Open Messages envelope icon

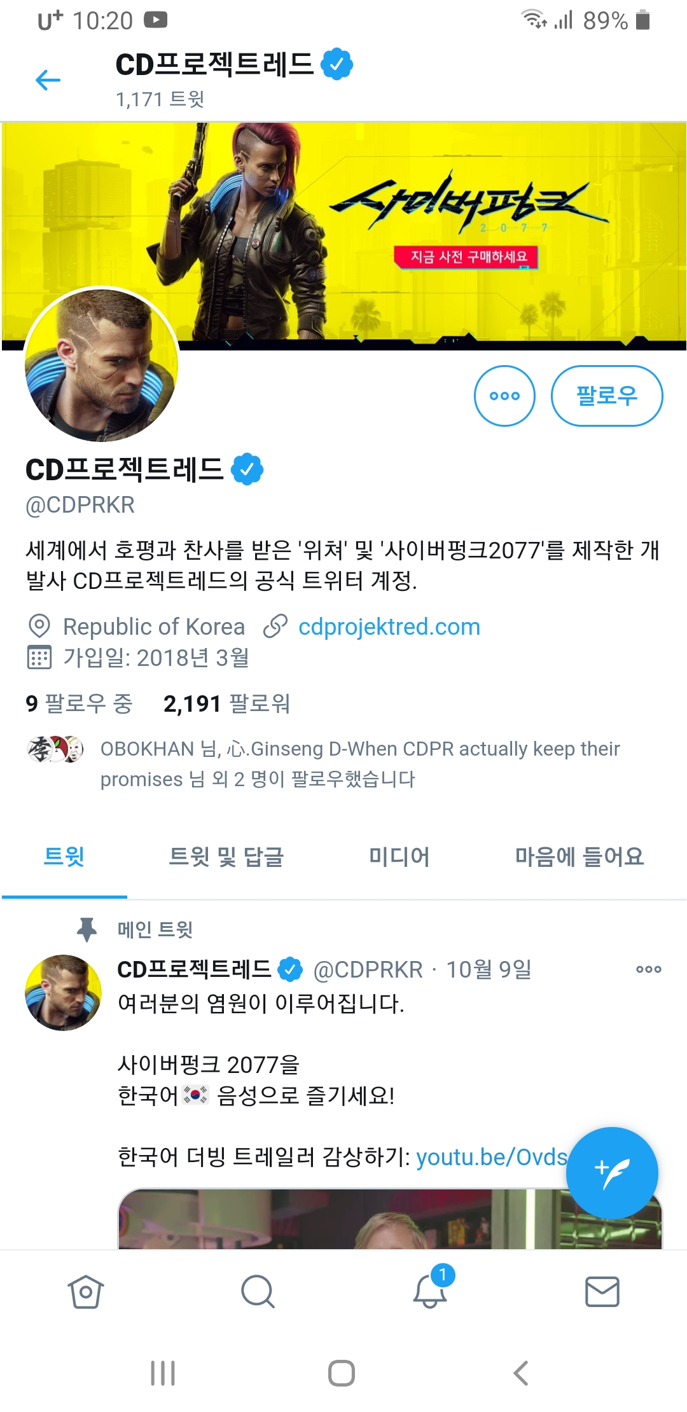(x=602, y=1292)
